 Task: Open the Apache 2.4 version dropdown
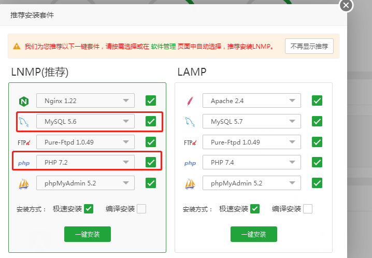(x=252, y=101)
